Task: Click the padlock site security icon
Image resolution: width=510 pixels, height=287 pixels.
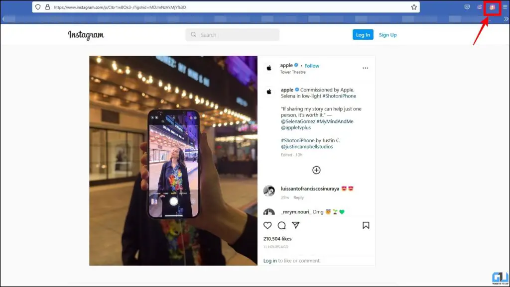Action: pyautogui.click(x=47, y=7)
